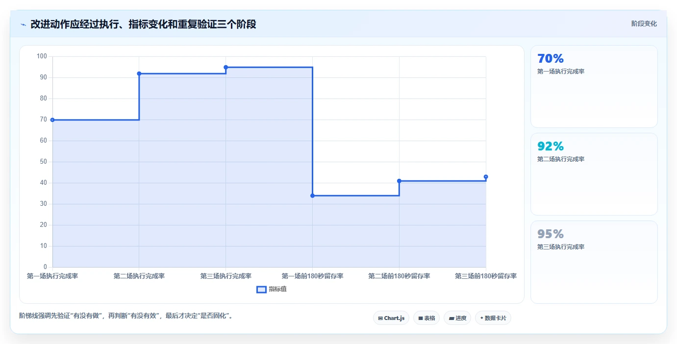Click the x-axis label 第三场前180秒留存率
The image size is (677, 344).
tap(486, 276)
